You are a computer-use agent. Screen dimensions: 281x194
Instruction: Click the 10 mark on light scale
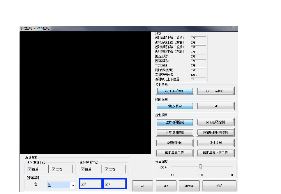click(x=172, y=175)
